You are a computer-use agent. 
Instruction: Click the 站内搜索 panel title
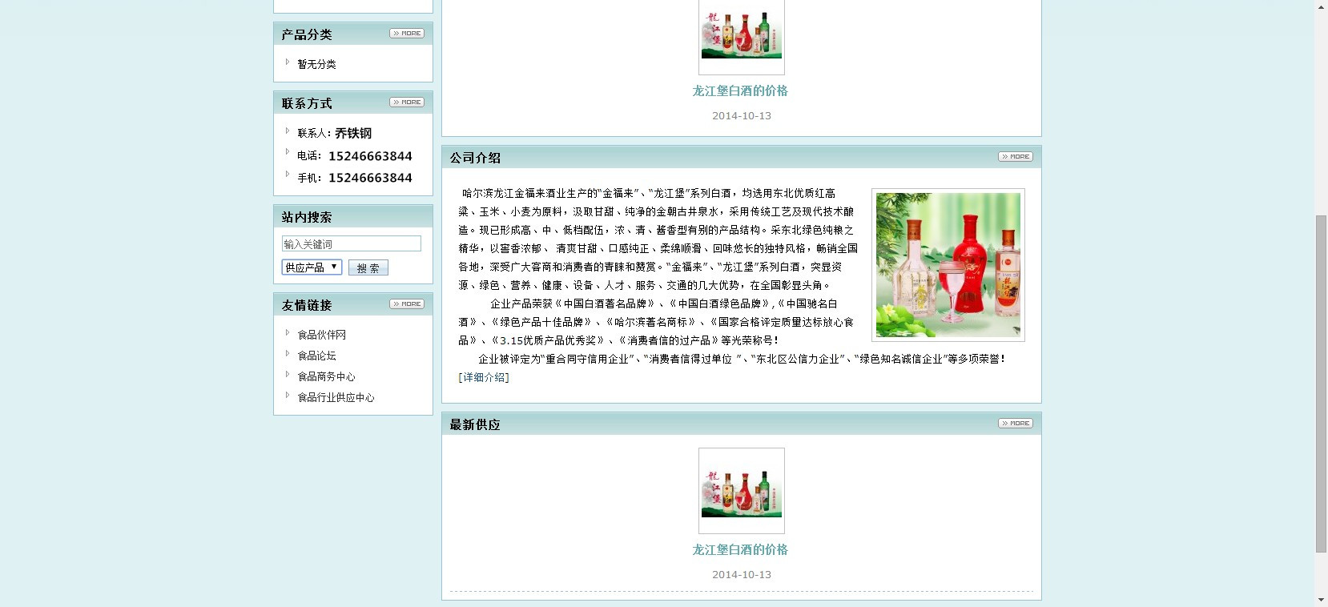coord(307,217)
